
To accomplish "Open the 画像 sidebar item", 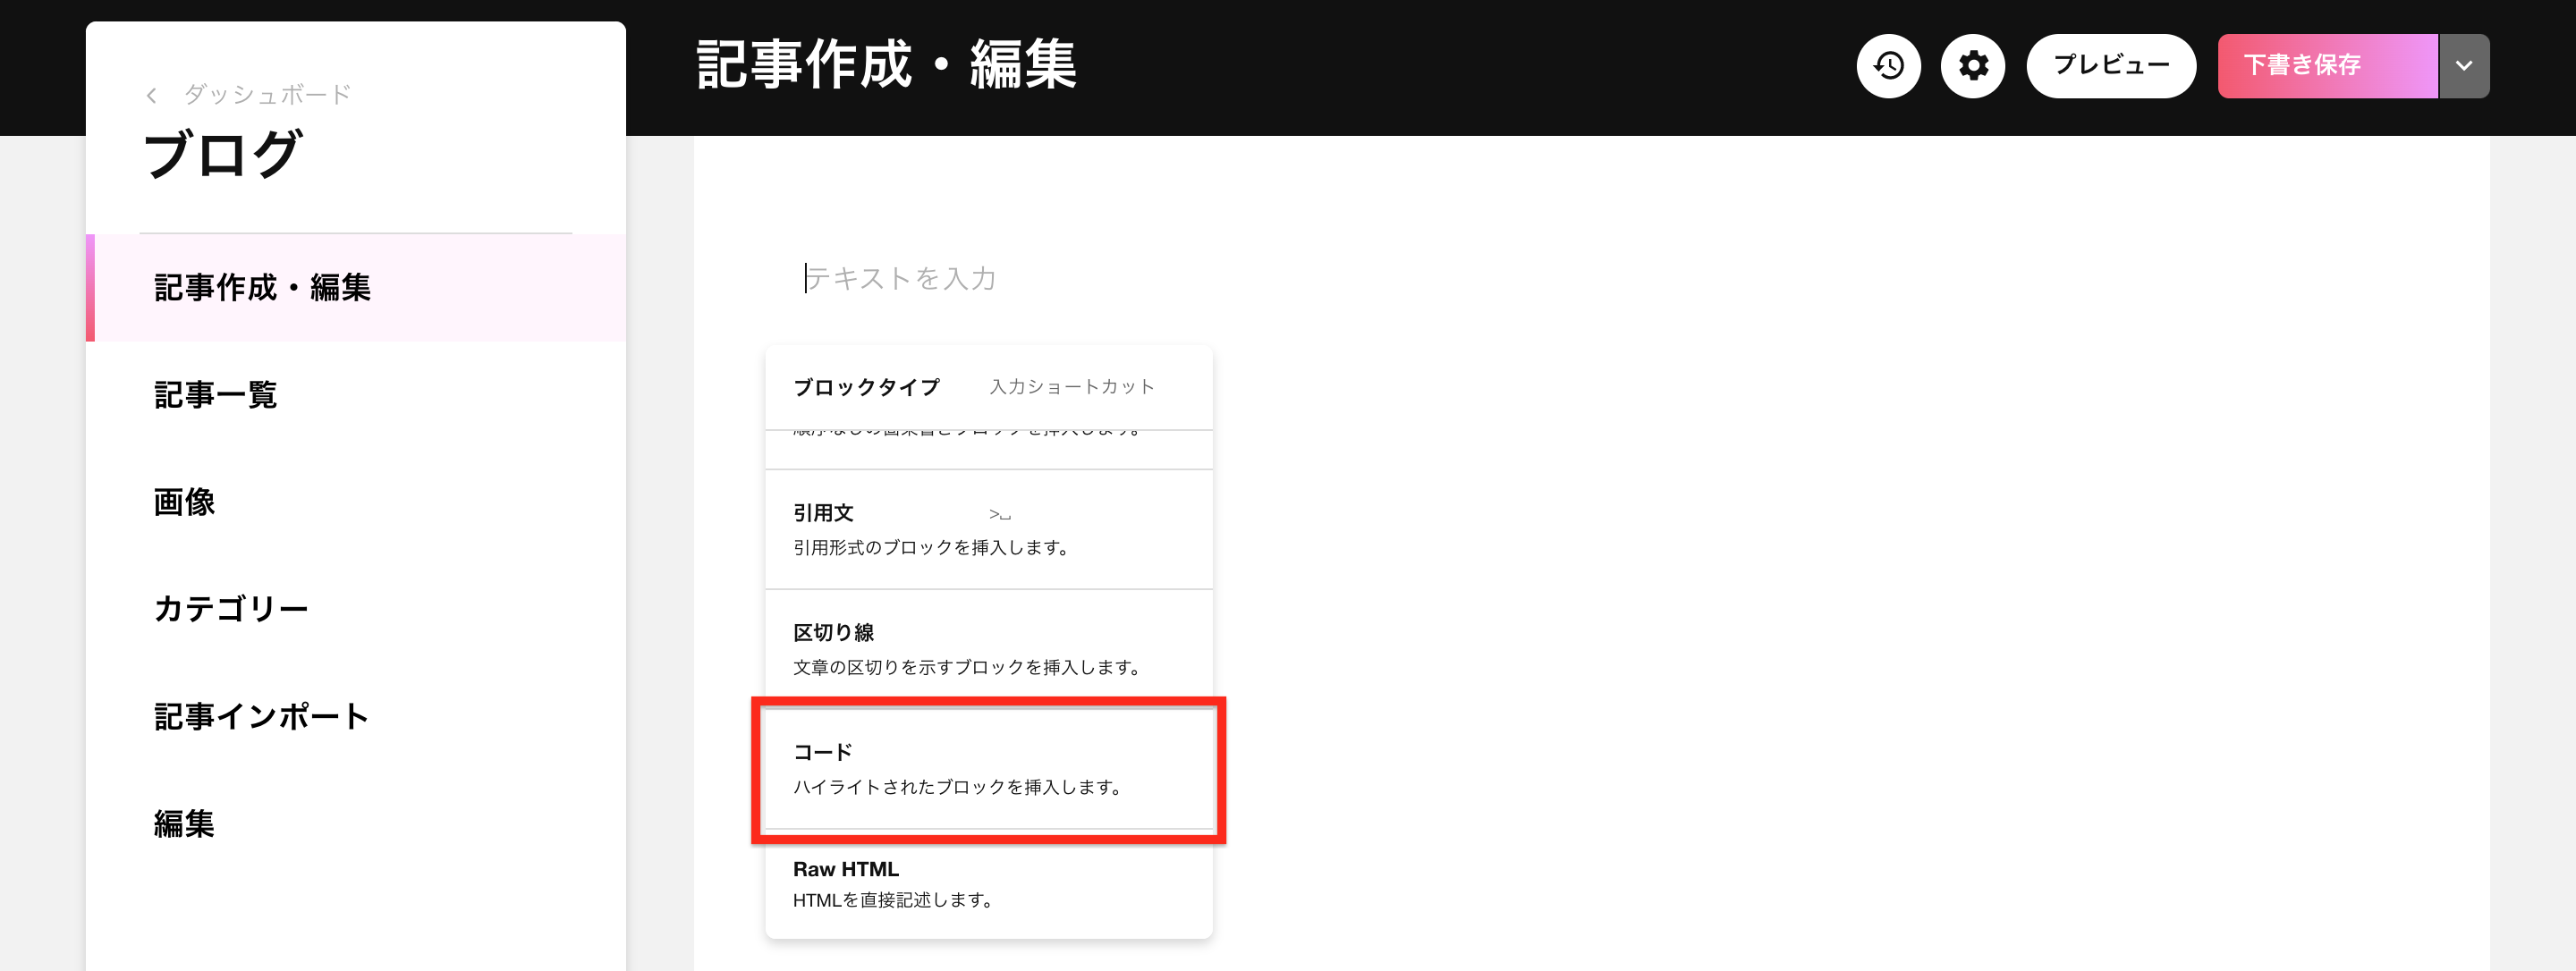I will pos(356,502).
